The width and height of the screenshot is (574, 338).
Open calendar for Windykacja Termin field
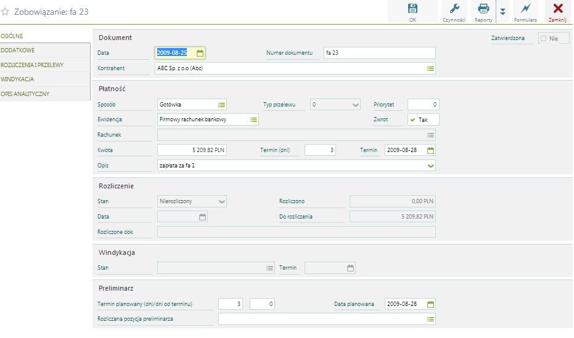(x=350, y=268)
